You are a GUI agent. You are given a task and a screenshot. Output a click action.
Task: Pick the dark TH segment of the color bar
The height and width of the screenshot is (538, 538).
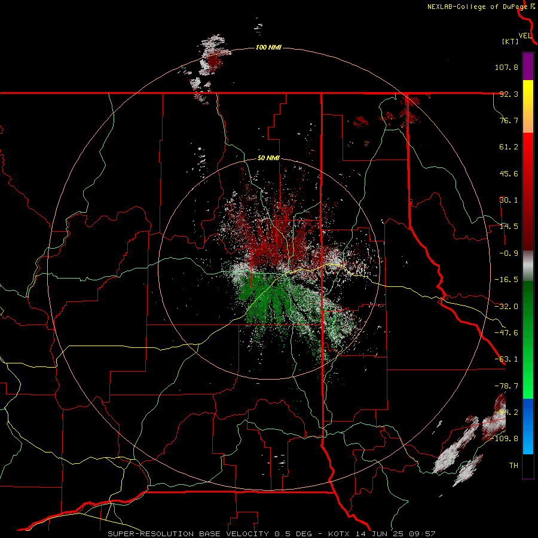528,466
